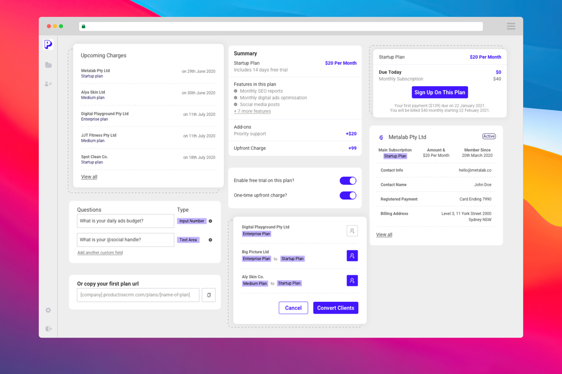Viewport: 562px width, 374px height.
Task: Open settings gear in sidebar
Action: click(x=48, y=310)
